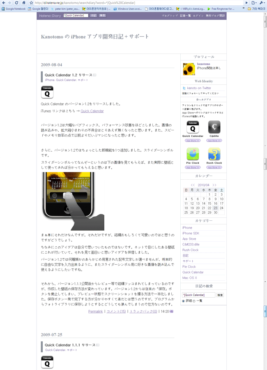Click the 検索 button in the purple header
Image resolution: width=267 pixels, height=370 pixels.
(x=102, y=16)
